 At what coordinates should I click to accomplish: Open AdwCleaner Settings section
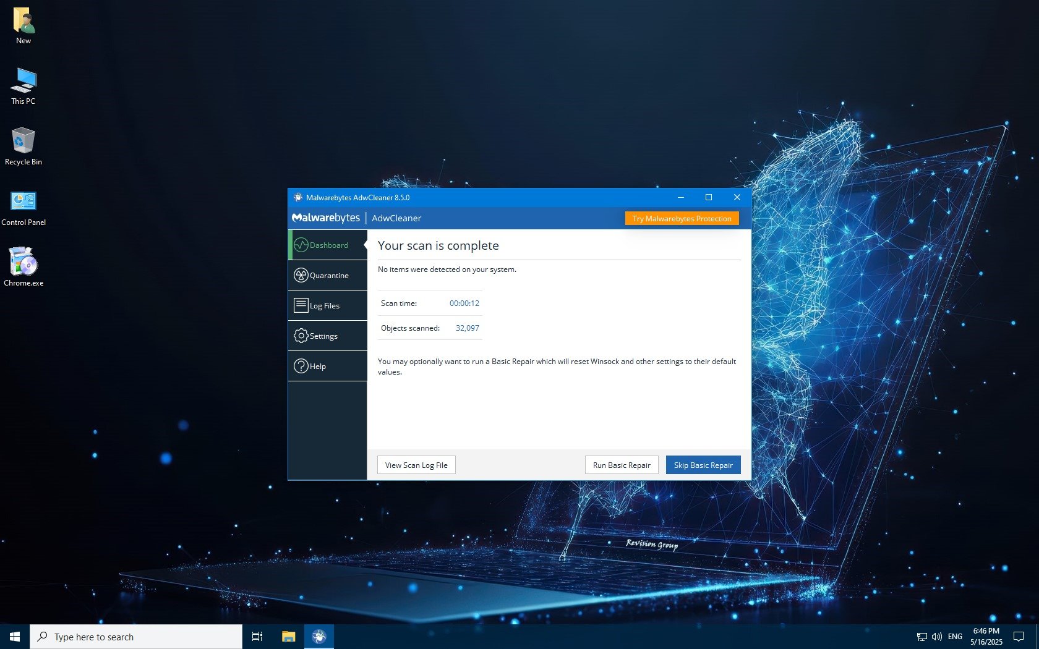328,336
